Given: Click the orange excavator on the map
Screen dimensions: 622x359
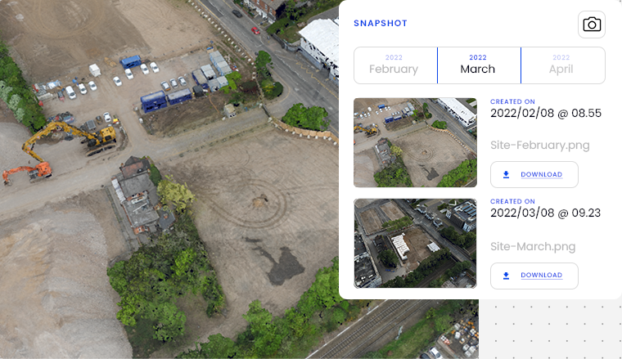Looking at the screenshot, I should pos(29,173).
